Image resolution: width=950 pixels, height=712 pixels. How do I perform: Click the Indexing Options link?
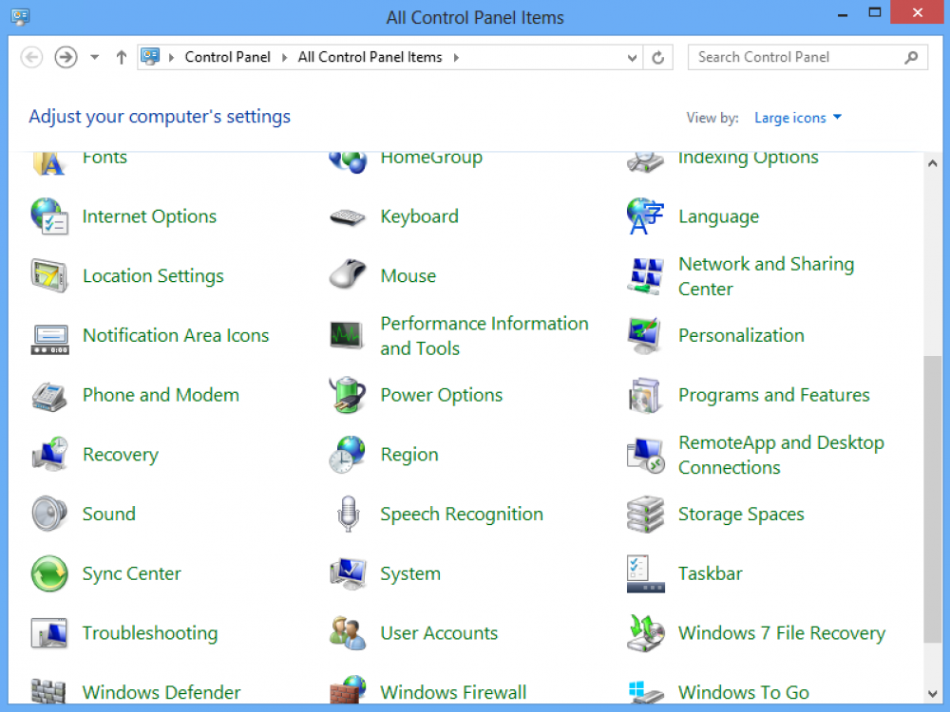(749, 158)
